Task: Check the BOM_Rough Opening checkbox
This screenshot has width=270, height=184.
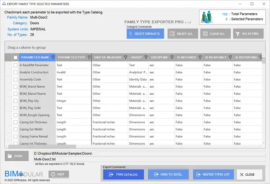Action: coord(15,115)
